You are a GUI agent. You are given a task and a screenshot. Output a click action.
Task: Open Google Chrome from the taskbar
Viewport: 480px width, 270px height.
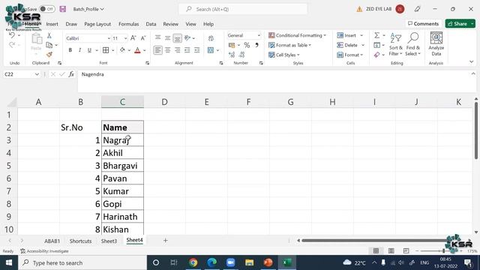pyautogui.click(x=193, y=262)
